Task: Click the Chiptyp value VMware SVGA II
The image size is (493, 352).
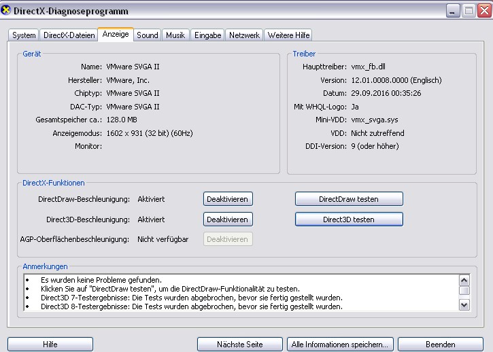Action: coord(133,93)
